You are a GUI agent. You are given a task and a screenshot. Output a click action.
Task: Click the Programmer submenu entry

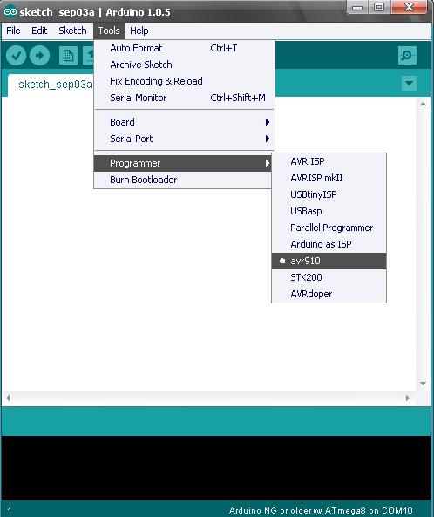tap(183, 163)
